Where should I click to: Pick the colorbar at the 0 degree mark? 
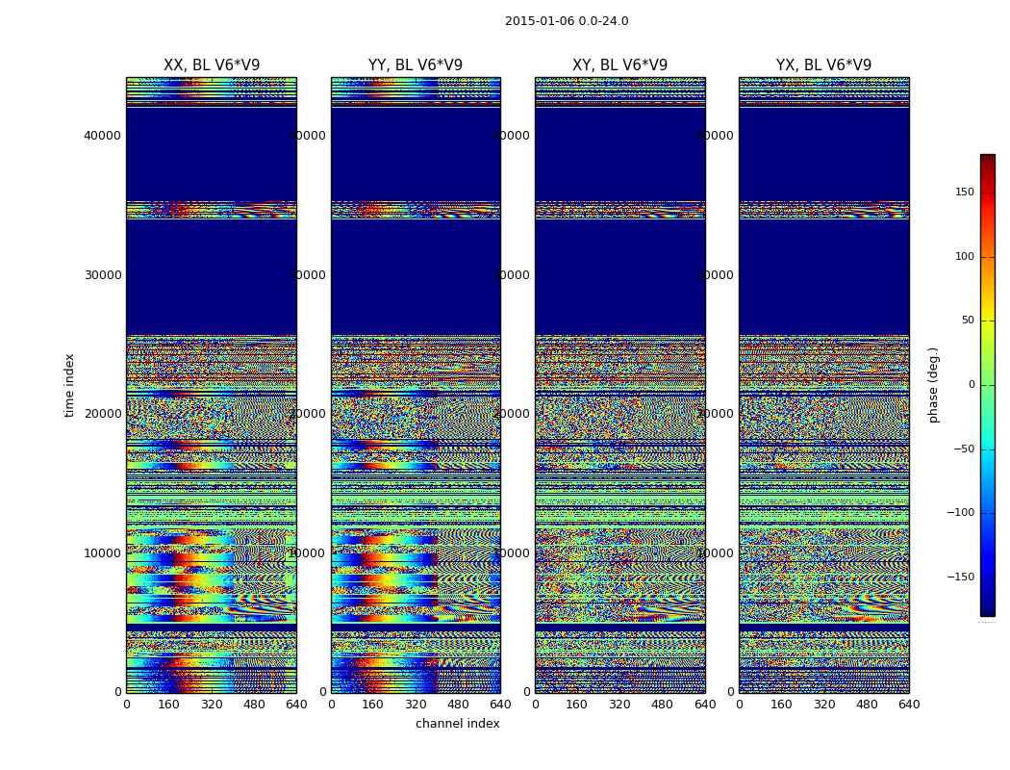987,385
